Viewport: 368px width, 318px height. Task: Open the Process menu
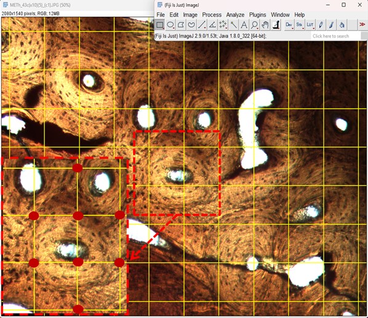(212, 15)
